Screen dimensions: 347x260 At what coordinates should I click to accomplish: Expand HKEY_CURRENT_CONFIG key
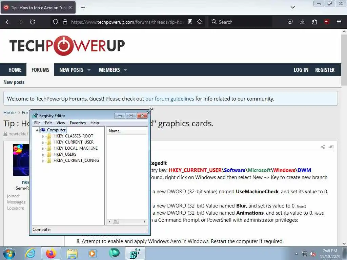[x=43, y=161]
